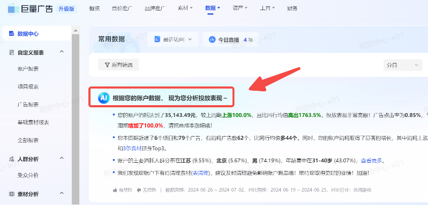Click the red text 增加了100.0%
This screenshot has width=428, height=205.
click(146, 125)
